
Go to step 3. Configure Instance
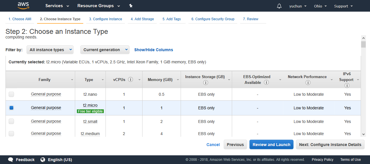tap(106, 19)
